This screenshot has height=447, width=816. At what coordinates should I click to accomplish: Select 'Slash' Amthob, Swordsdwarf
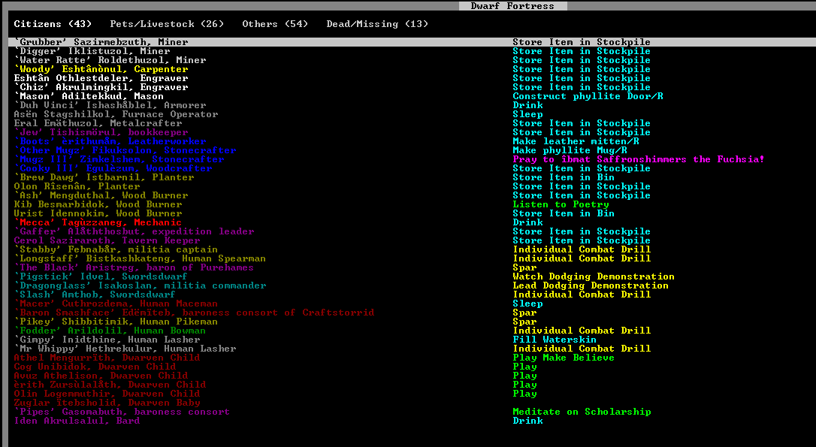coord(95,294)
